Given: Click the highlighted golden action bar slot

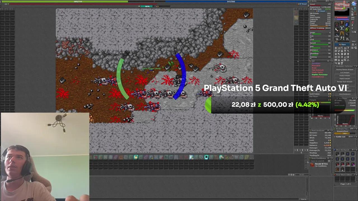Looking at the screenshot, I should 136,157.
